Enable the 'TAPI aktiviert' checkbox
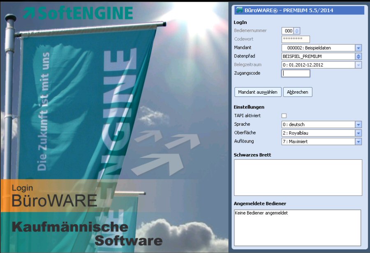 tap(284, 115)
